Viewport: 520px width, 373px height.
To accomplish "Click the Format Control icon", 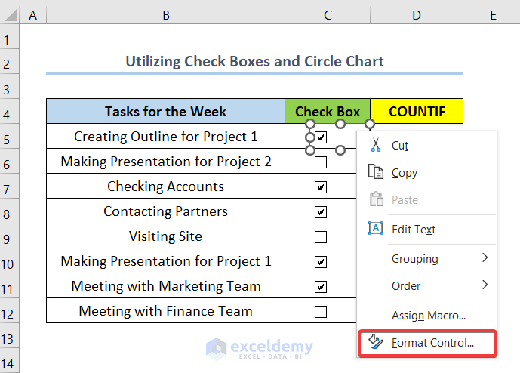I will coord(375,342).
